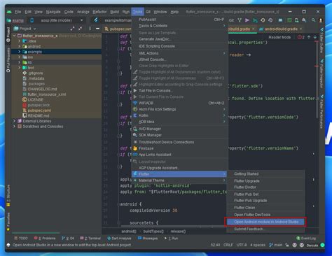Image resolution: width=332 pixels, height=256 pixels.
Task: Click the WiFiADB icon in Tools menu
Action: pyautogui.click(x=135, y=103)
